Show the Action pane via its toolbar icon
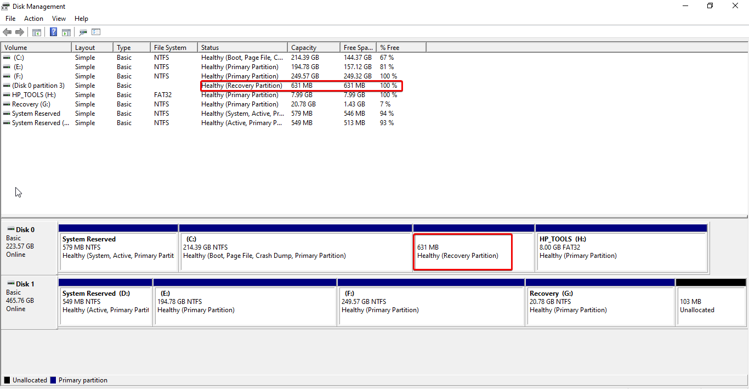This screenshot has height=389, width=749. (66, 32)
